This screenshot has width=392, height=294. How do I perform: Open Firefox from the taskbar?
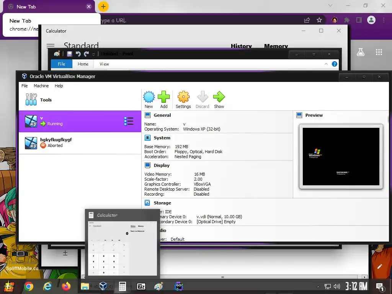click(x=66, y=286)
